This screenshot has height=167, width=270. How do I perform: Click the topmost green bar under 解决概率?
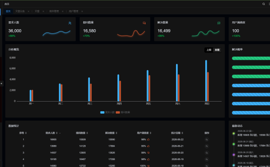251,58
